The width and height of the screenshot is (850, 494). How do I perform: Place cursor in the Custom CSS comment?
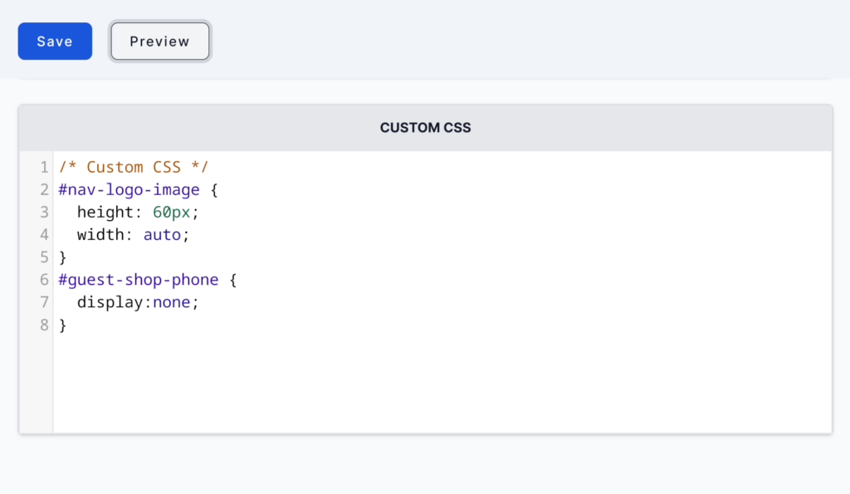click(x=133, y=167)
